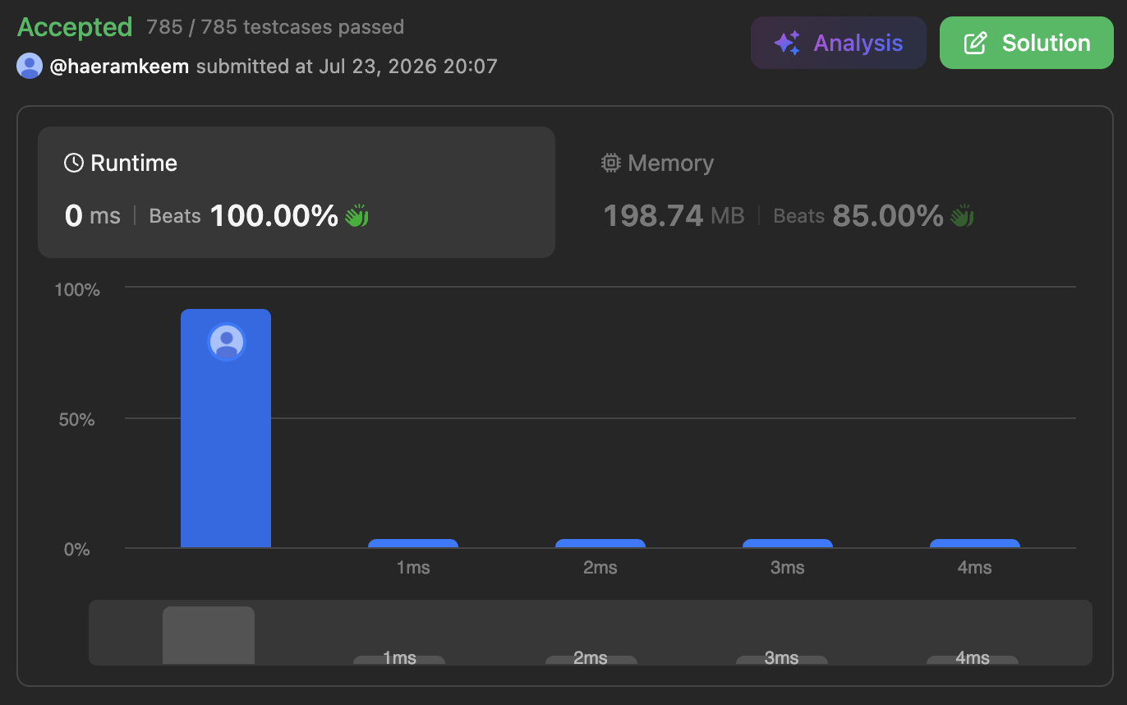Click the clapping hands icon after 85.00%
Viewport: 1127px width, 705px height.
coord(962,216)
